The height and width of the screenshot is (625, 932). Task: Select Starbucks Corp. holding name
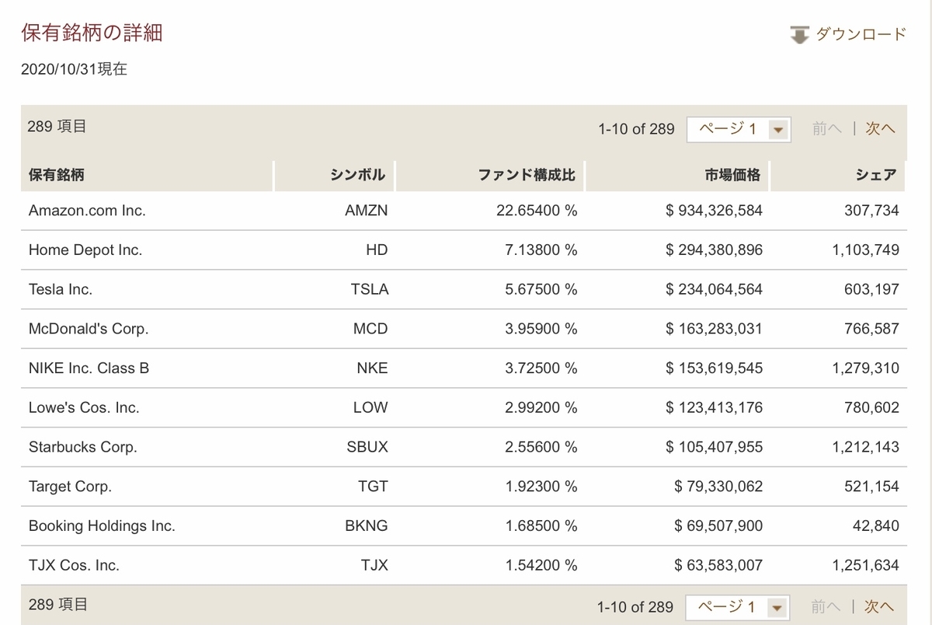pyautogui.click(x=82, y=447)
